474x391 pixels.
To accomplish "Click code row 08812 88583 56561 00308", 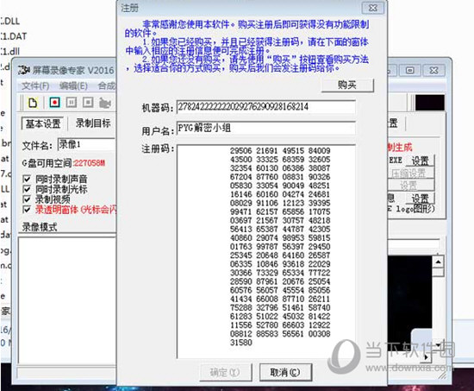I will pyautogui.click(x=280, y=334).
